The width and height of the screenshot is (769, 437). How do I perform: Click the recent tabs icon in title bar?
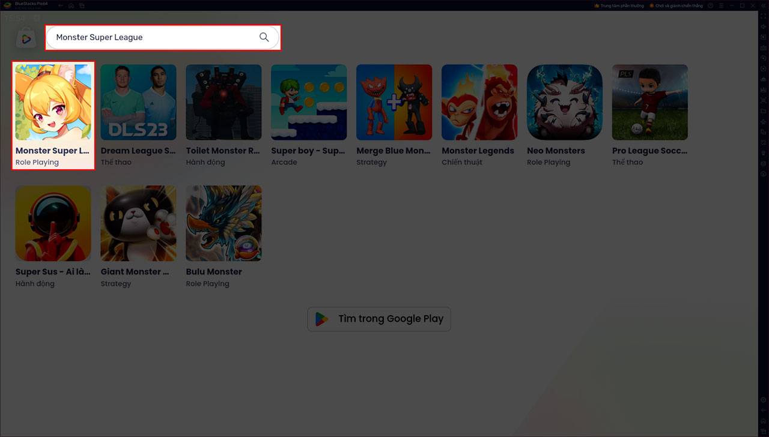tap(82, 5)
